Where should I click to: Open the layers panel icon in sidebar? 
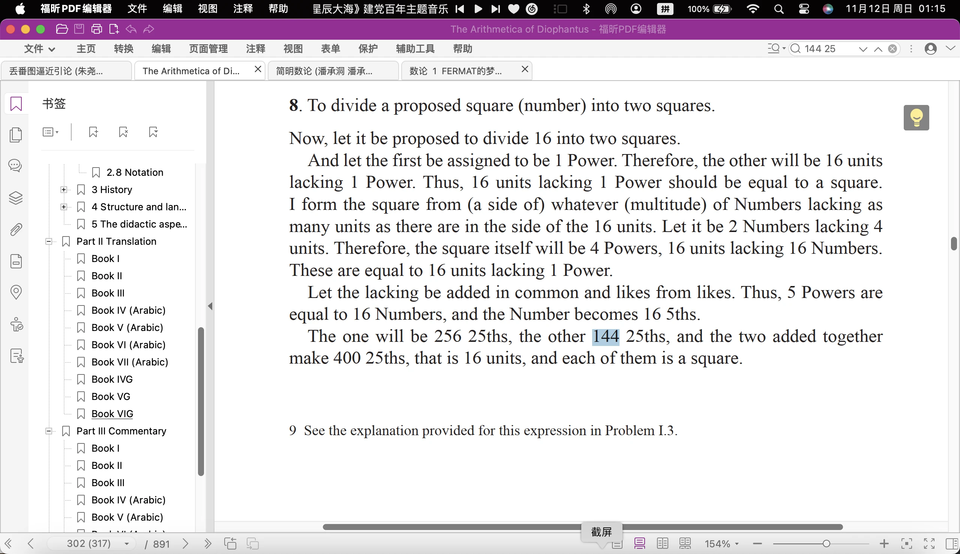pyautogui.click(x=16, y=198)
